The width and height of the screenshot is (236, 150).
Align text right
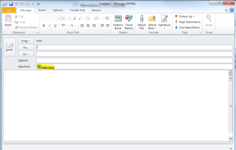tap(94, 25)
